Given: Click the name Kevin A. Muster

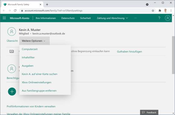Looking at the screenshot, I should tap(30, 30).
